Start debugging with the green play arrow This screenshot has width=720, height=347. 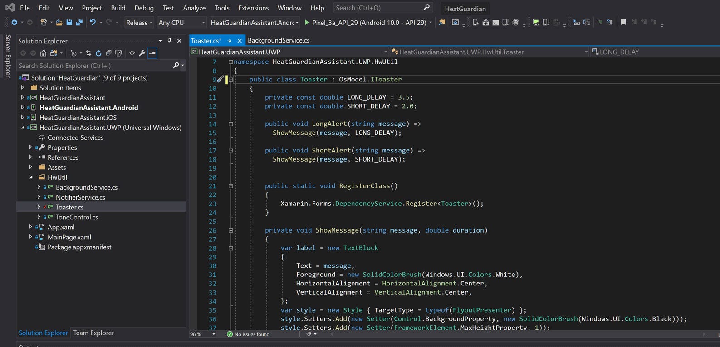(x=307, y=22)
